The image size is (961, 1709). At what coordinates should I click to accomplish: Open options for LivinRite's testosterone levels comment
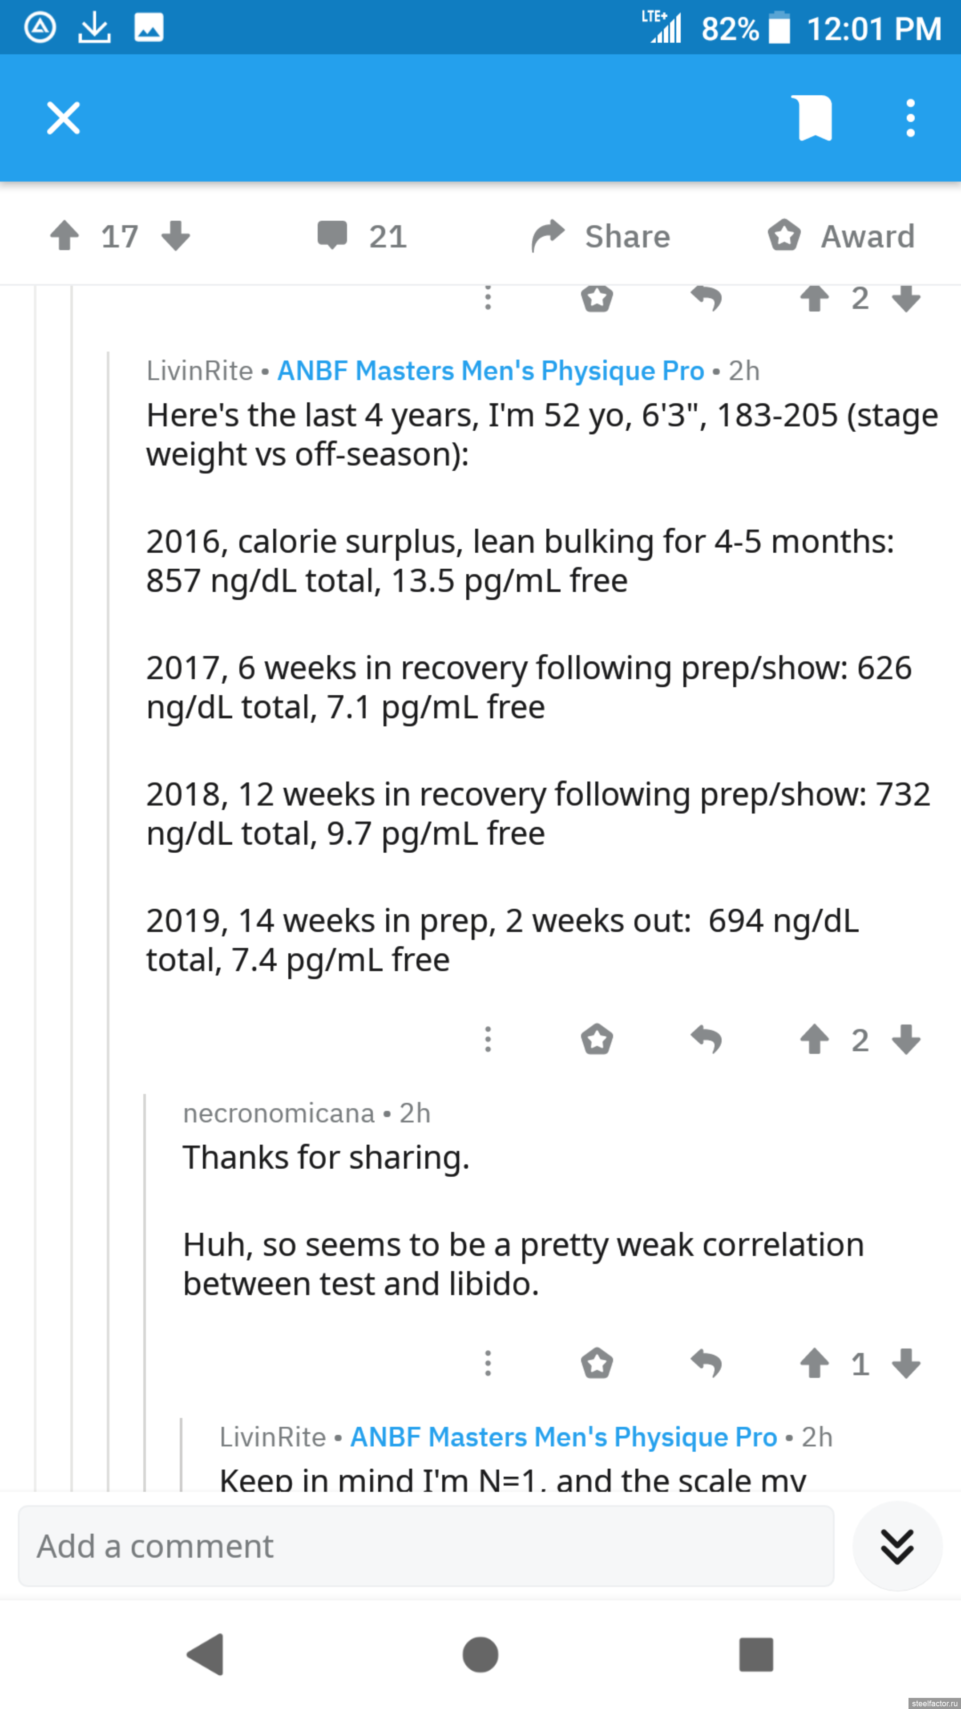(488, 1040)
